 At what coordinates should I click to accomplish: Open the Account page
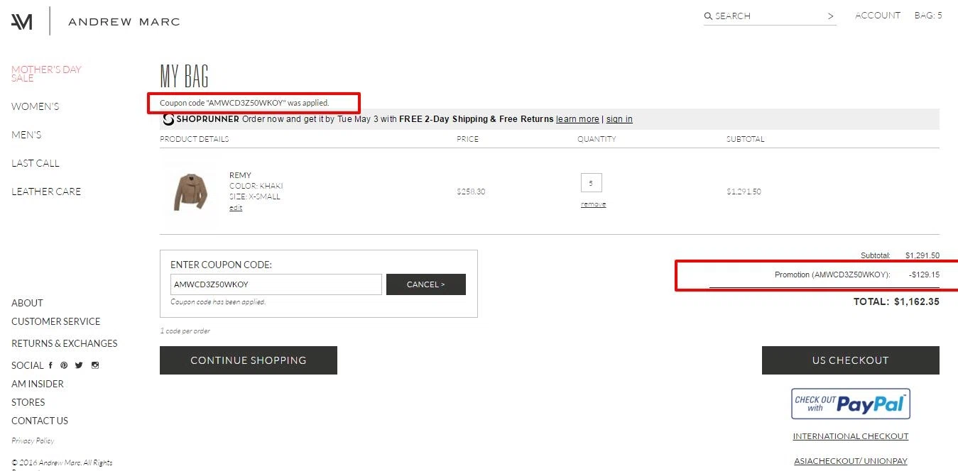(878, 16)
